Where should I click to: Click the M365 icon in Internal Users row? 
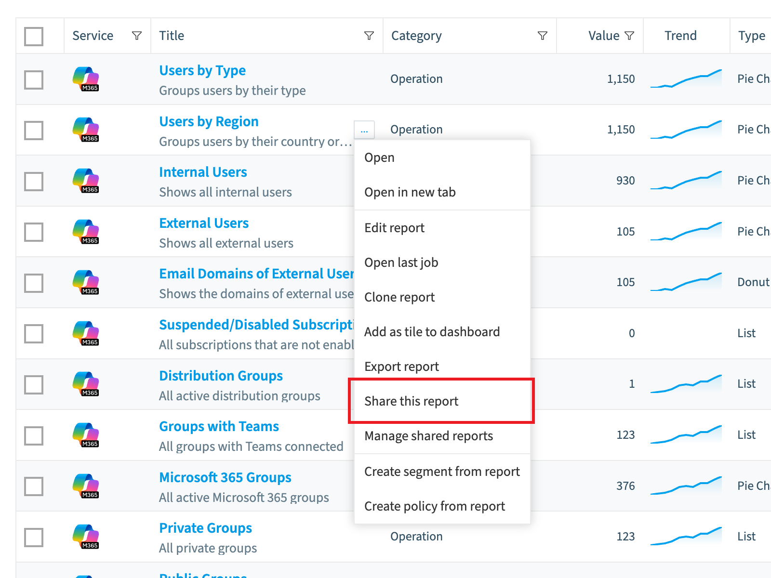pyautogui.click(x=86, y=181)
